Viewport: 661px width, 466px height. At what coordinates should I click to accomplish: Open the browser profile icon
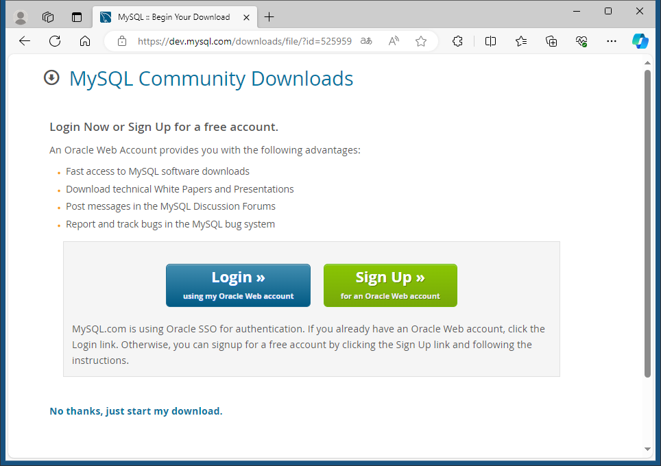(21, 17)
